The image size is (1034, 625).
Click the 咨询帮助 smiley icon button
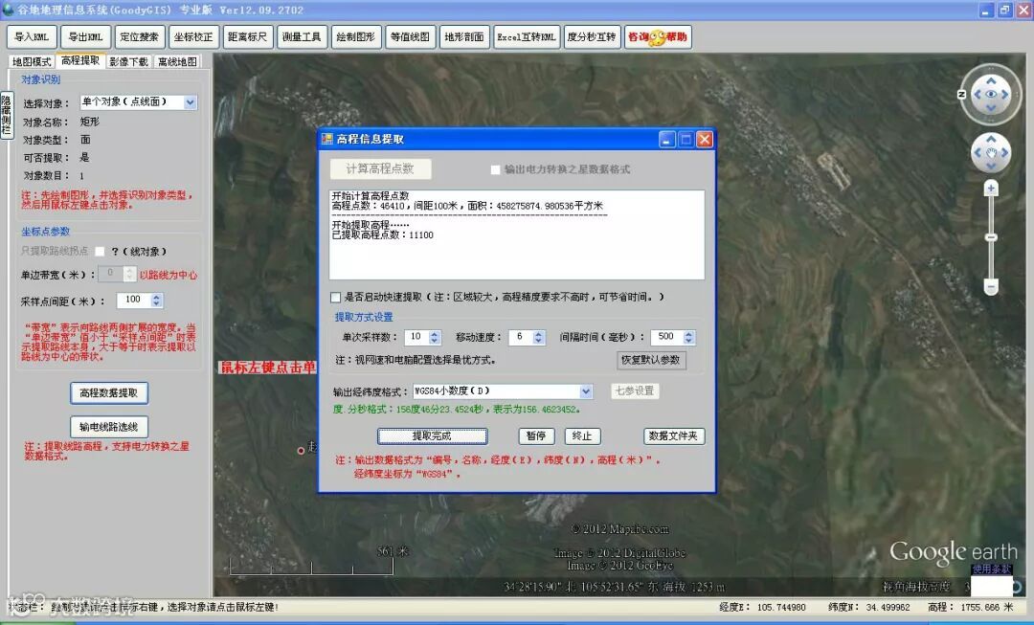click(658, 37)
